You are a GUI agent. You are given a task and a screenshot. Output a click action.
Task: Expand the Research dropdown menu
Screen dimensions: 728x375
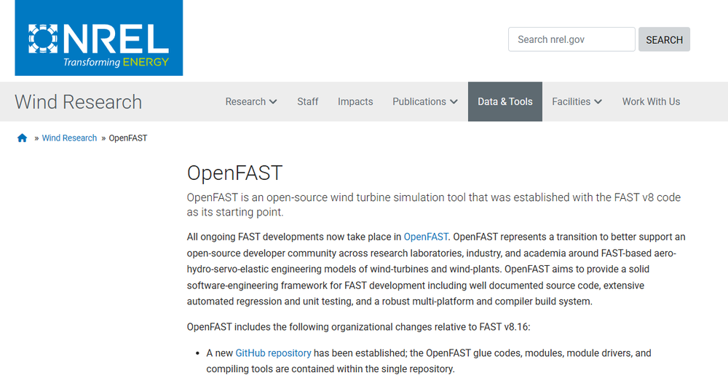[x=251, y=102]
